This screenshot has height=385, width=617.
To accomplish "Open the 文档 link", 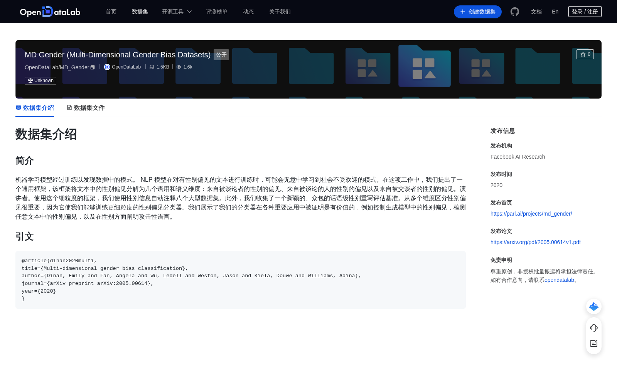I will [536, 12].
